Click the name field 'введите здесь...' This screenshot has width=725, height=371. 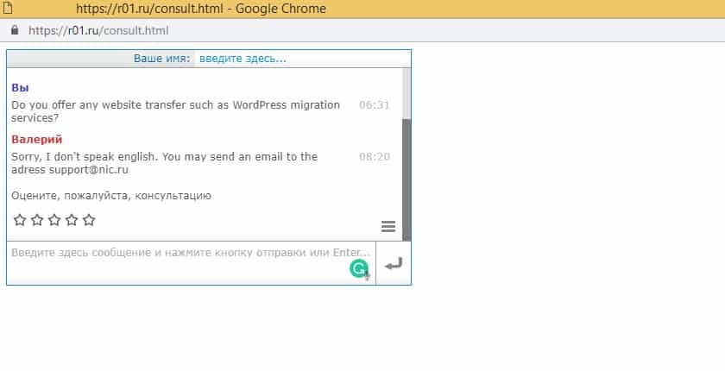pyautogui.click(x=302, y=59)
